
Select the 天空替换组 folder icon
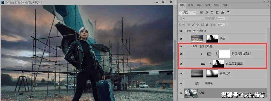(x=189, y=31)
